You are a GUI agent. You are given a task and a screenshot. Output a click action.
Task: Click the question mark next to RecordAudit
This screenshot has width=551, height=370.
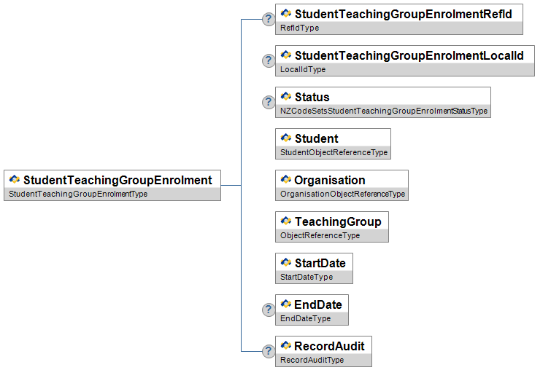click(x=269, y=351)
